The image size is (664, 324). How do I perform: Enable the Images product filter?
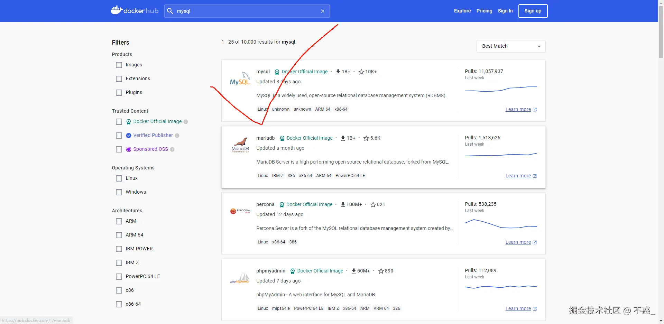[119, 65]
